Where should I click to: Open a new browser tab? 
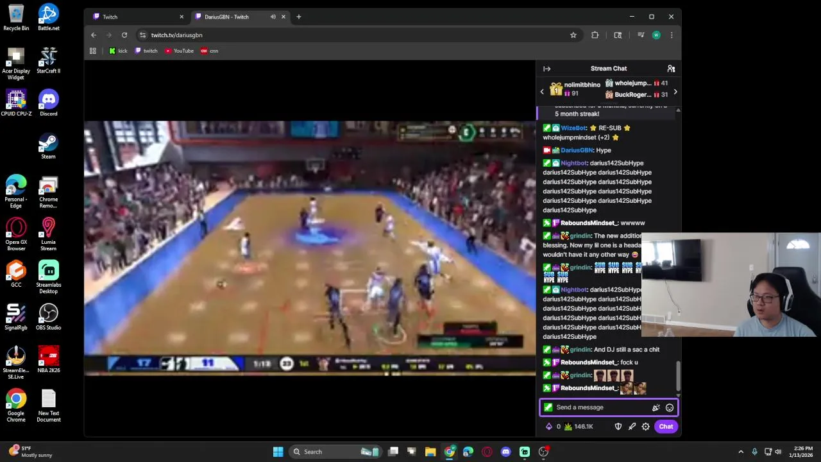click(298, 17)
